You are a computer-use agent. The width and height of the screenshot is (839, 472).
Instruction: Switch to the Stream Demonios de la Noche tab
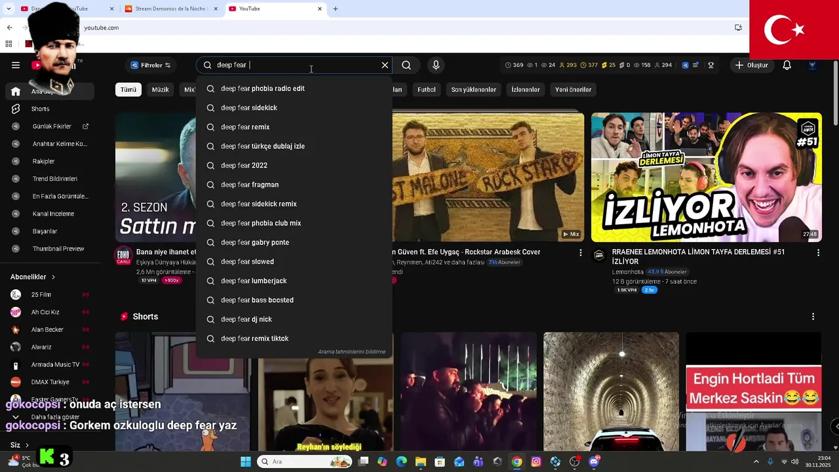tap(170, 9)
